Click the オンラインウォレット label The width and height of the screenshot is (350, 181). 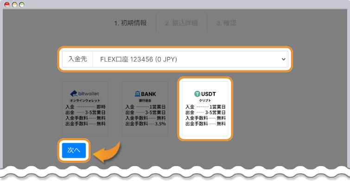click(85, 100)
